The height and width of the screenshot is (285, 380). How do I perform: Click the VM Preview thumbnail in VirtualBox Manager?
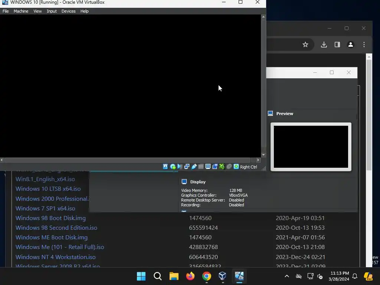(311, 147)
